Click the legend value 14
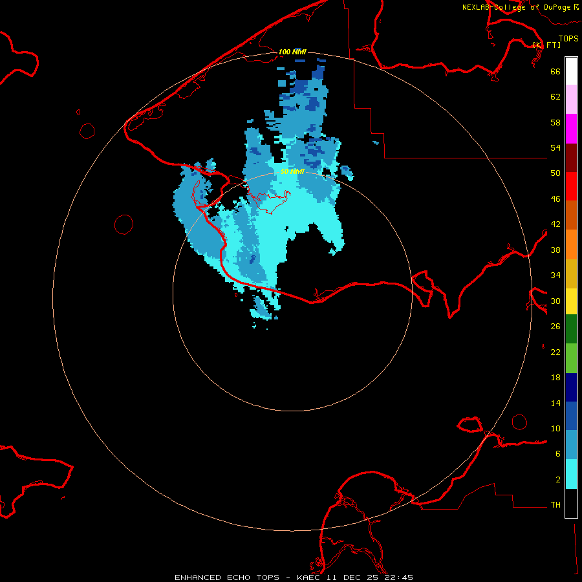The width and height of the screenshot is (582, 582). coord(555,403)
